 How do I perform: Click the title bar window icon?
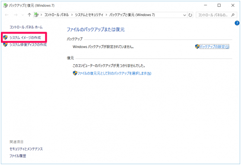point(5,6)
